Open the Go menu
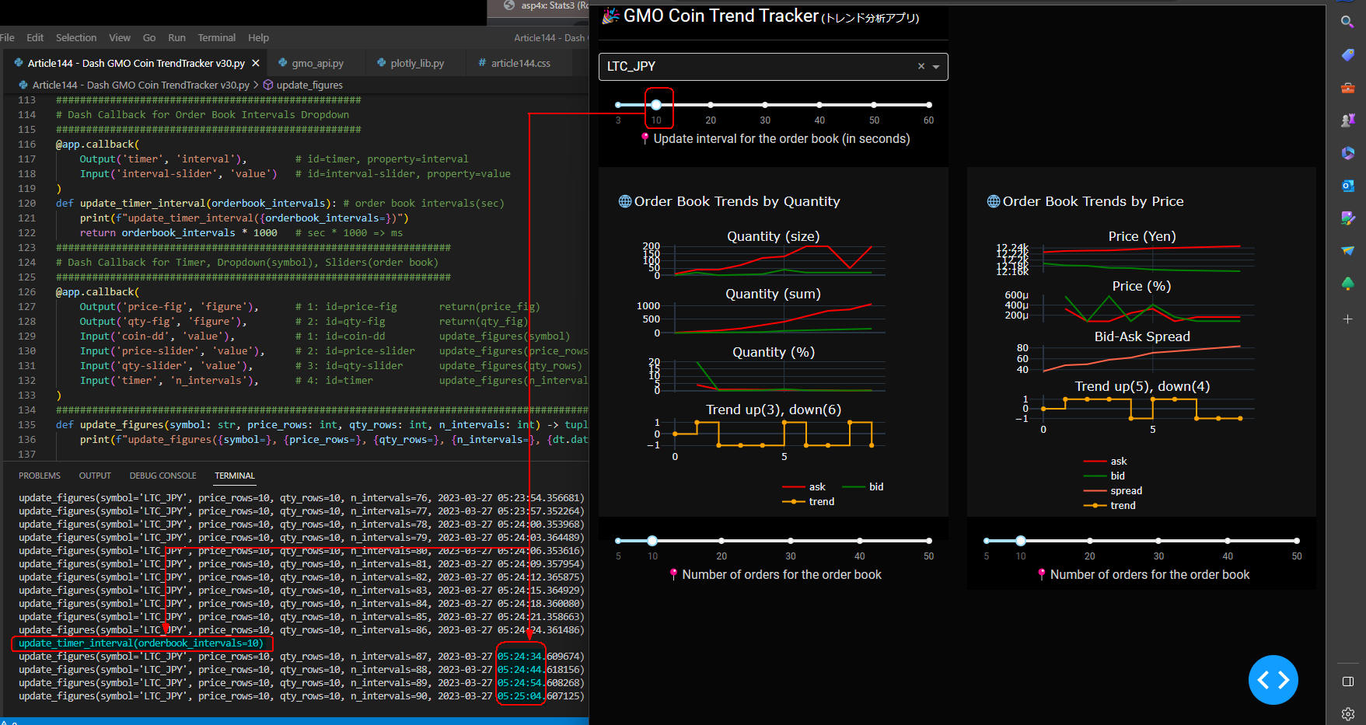Viewport: 1366px width, 725px height. point(149,37)
